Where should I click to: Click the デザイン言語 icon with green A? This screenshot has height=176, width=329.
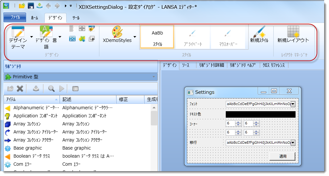pyautogui.click(x=46, y=32)
